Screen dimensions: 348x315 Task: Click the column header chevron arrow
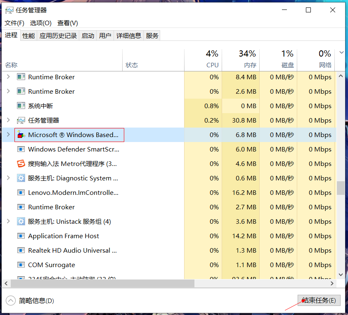pos(341,52)
